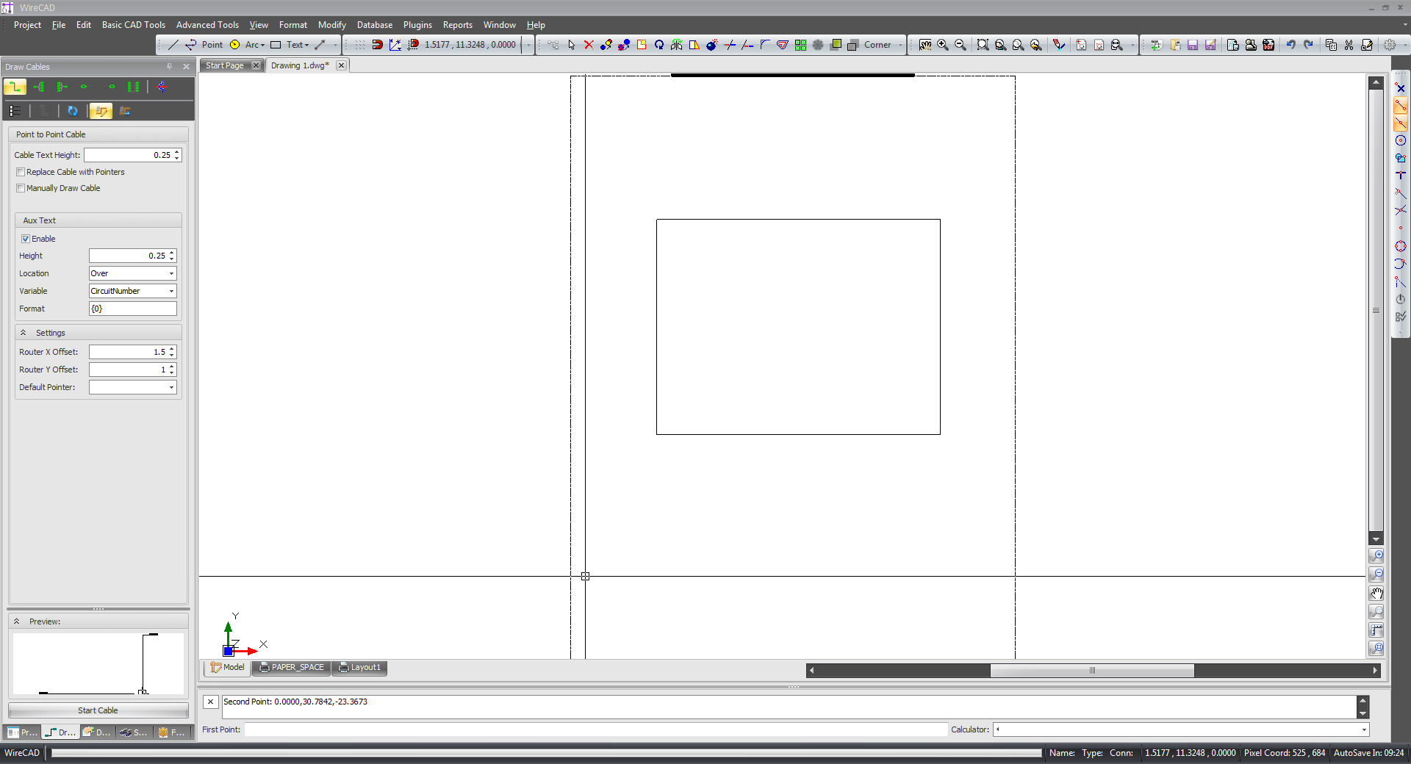Click the blue rotate tool icon
Viewport: 1411px width, 764px height.
pos(659,45)
